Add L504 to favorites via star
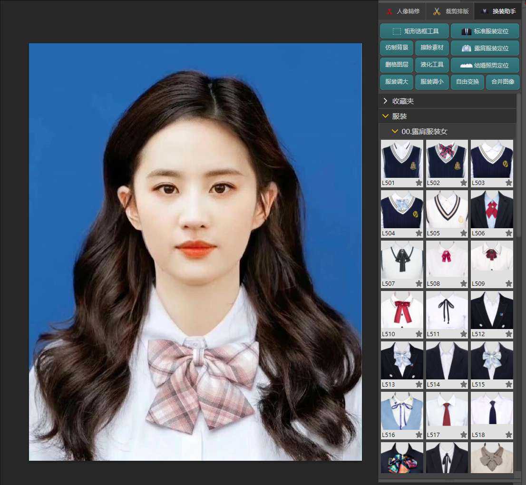This screenshot has width=526, height=485. coord(419,233)
